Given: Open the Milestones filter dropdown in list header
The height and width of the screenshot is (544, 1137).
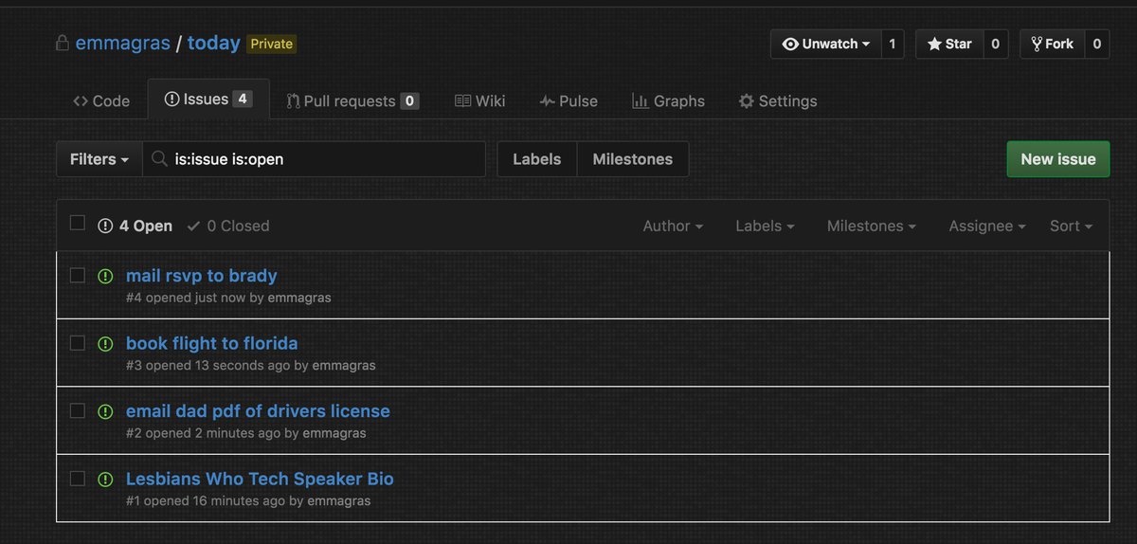Looking at the screenshot, I should [x=872, y=226].
